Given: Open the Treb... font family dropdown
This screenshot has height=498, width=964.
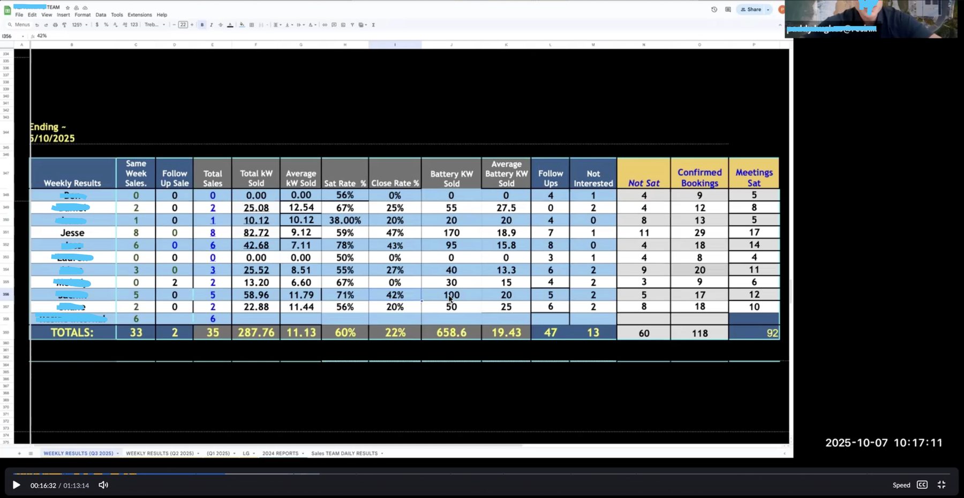Looking at the screenshot, I should coord(155,25).
